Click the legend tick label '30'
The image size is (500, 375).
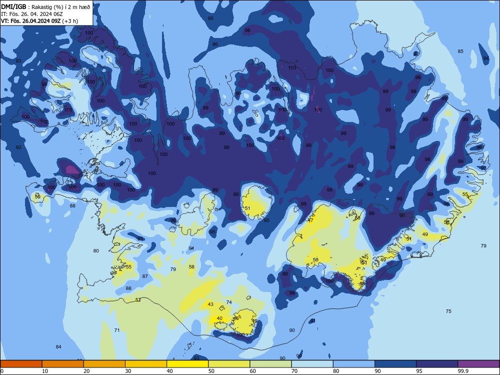point(128,371)
